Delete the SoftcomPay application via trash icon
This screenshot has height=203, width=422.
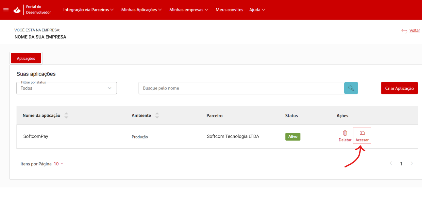(x=345, y=133)
